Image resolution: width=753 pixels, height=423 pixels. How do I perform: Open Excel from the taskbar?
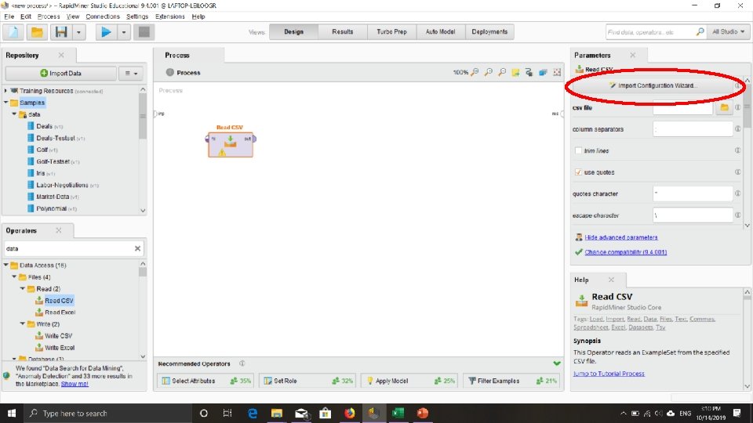(x=398, y=413)
